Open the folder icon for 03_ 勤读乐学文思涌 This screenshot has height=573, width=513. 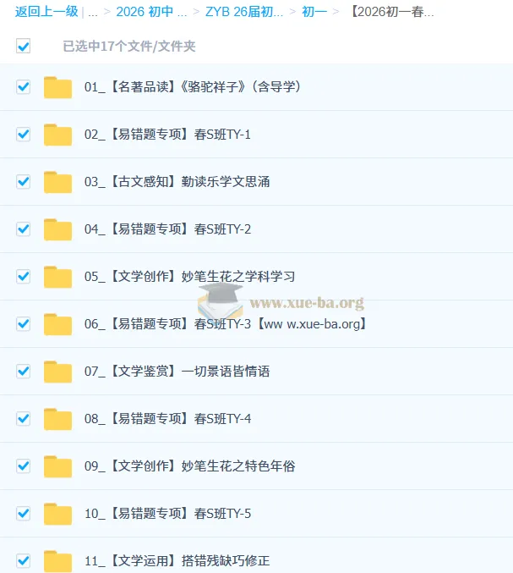[x=57, y=182]
